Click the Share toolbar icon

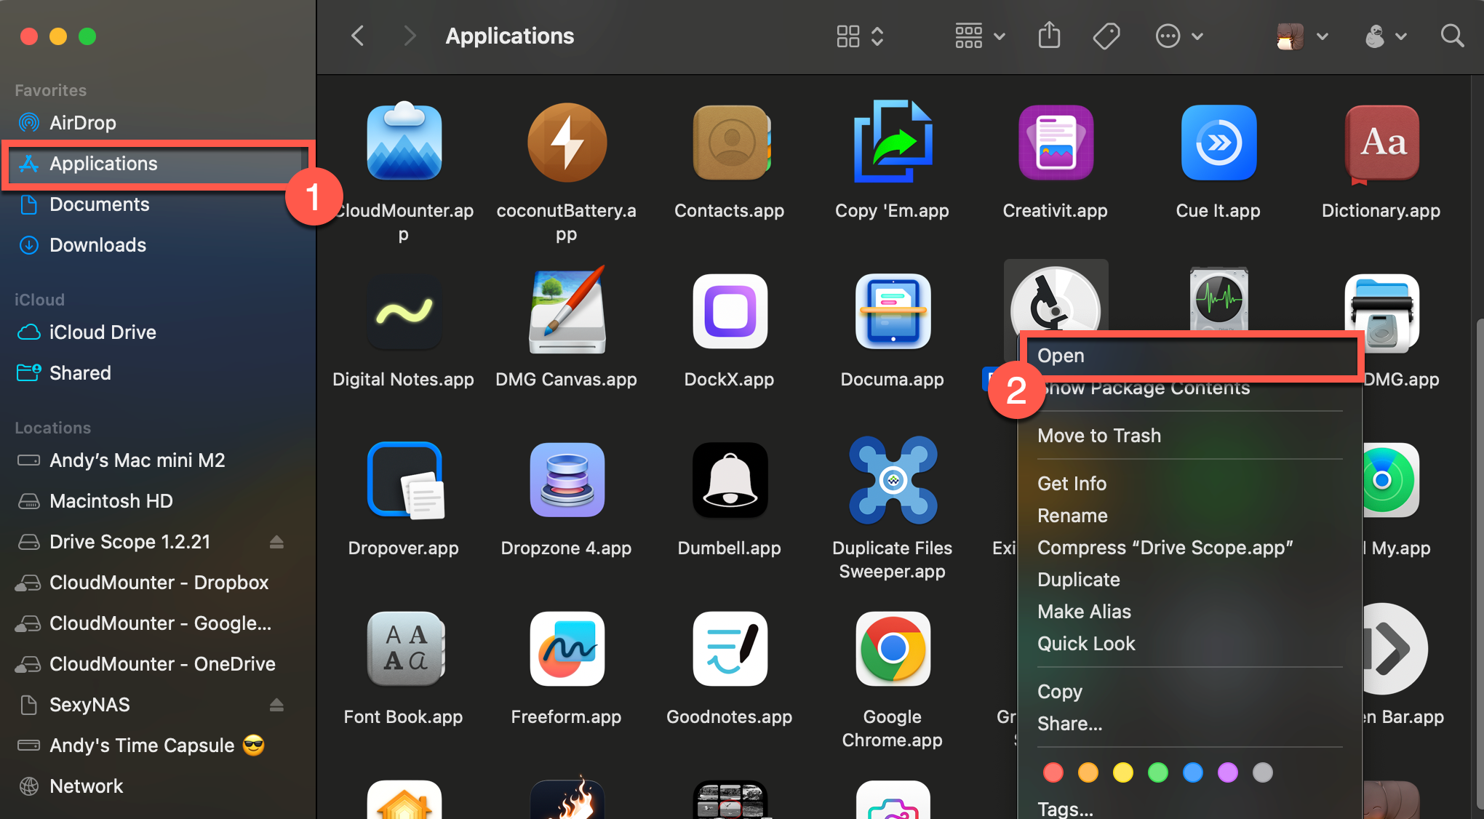pos(1048,36)
